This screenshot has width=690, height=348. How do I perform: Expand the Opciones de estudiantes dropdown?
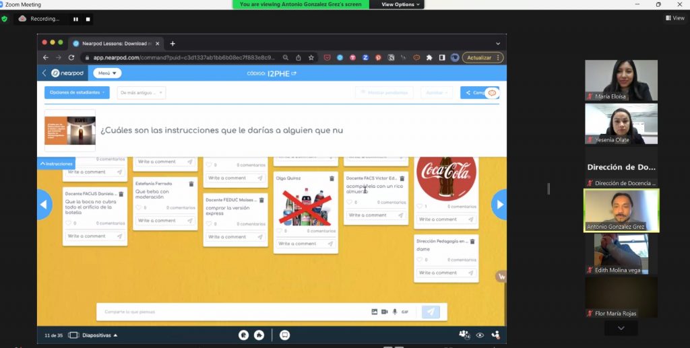(x=77, y=92)
